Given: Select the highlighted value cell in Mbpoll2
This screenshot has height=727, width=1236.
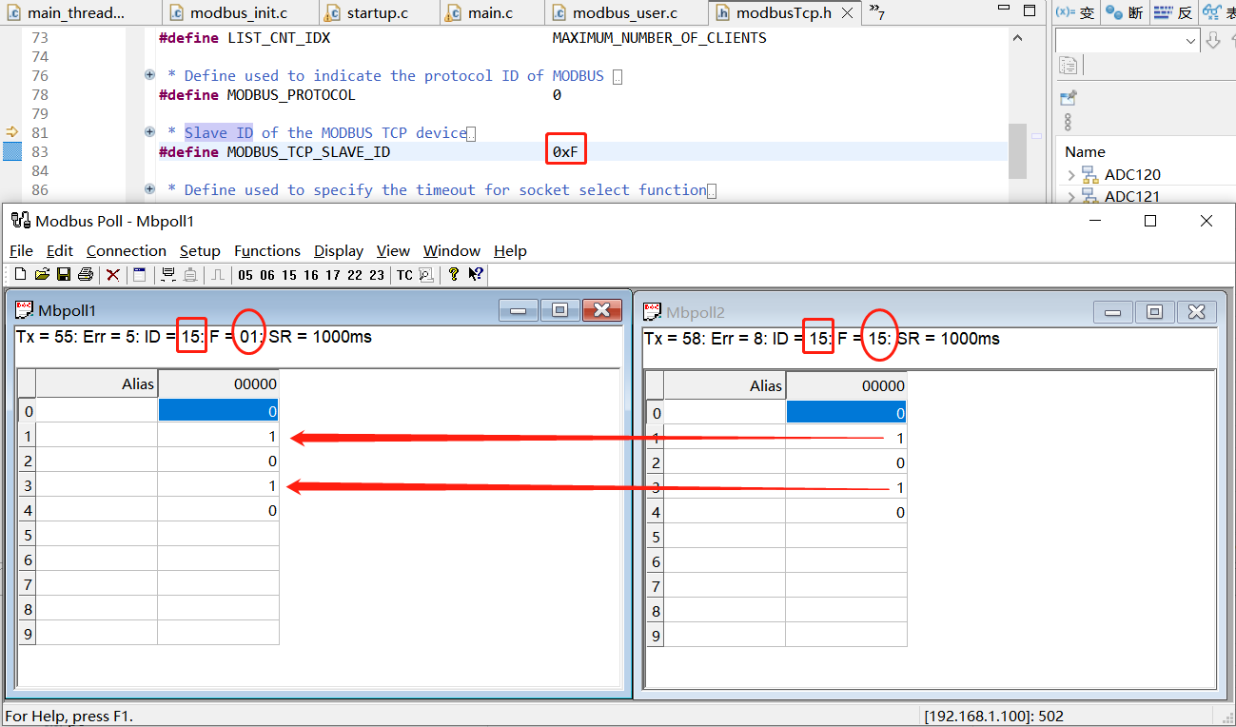Looking at the screenshot, I should (x=846, y=411).
